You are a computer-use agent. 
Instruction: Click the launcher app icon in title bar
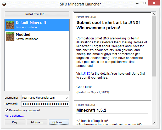4,4
